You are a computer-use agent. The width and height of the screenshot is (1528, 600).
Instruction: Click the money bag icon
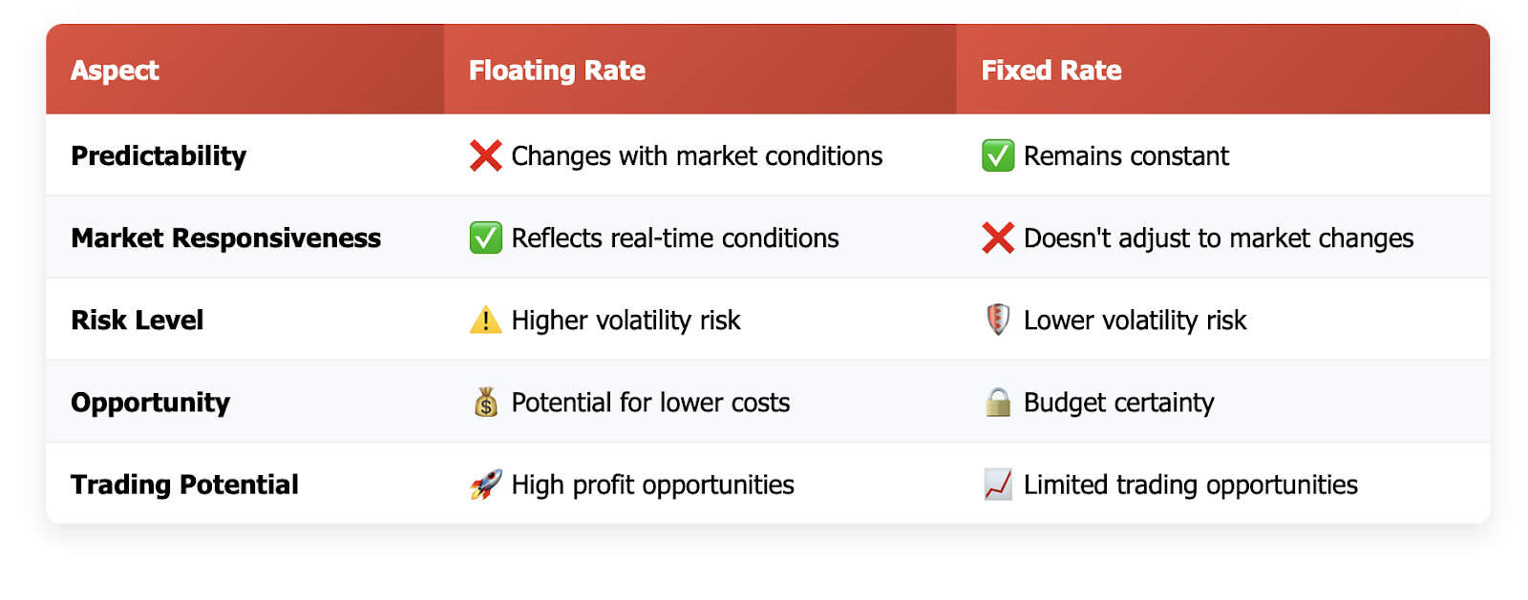[x=485, y=403]
